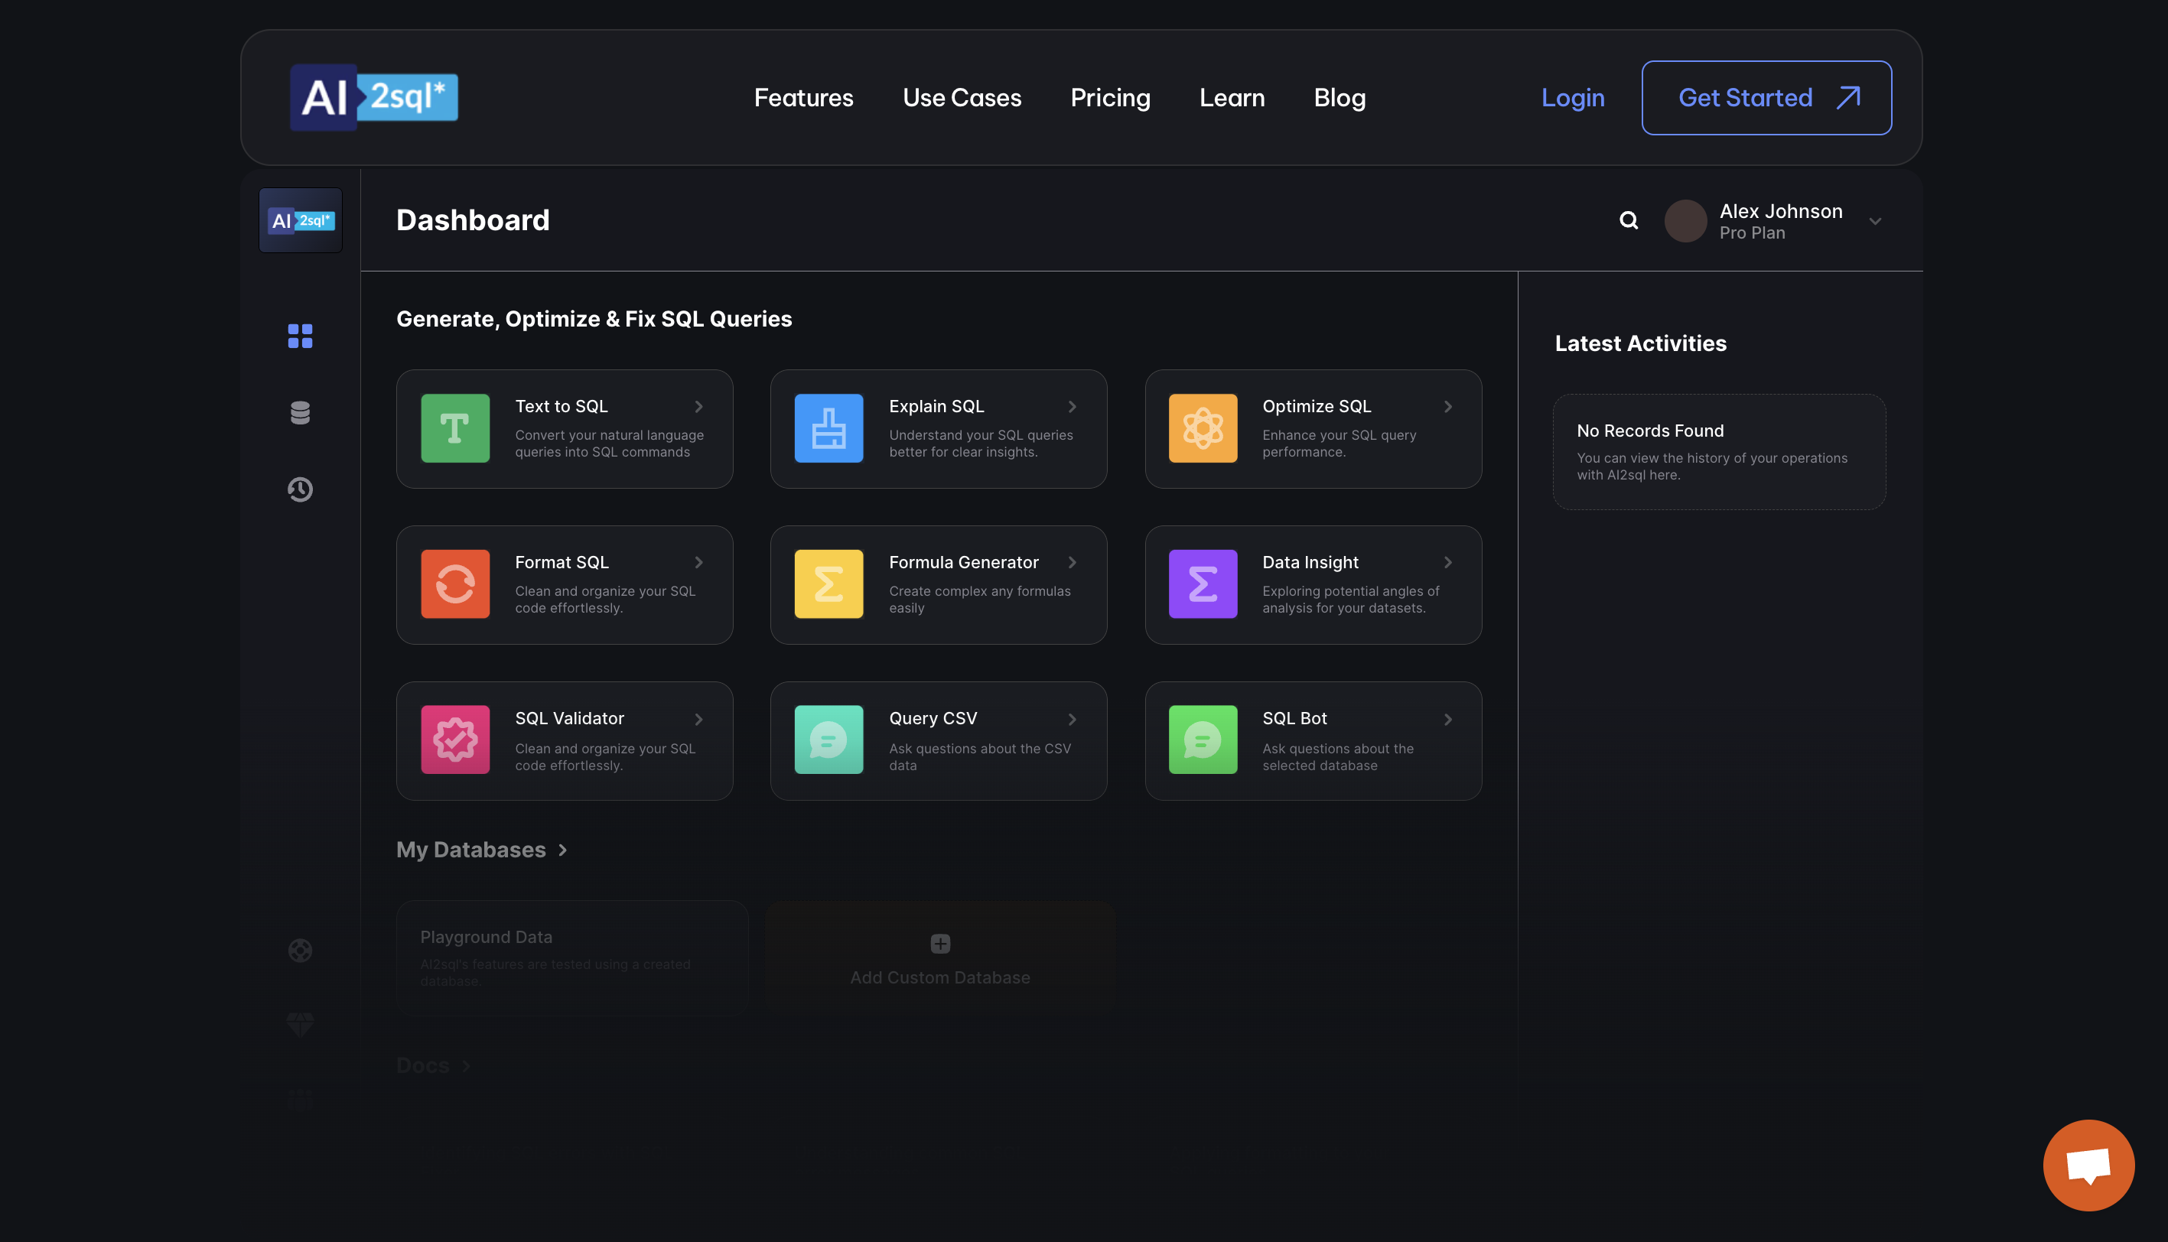The image size is (2168, 1242).
Task: Click the Add Custom Database tile
Action: [x=939, y=960]
